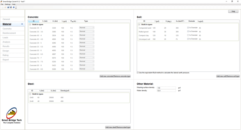Viewport: 241px width, 130px height.
Task: Open Type dropdown for Concrete 3.0
Action: coord(87,28)
